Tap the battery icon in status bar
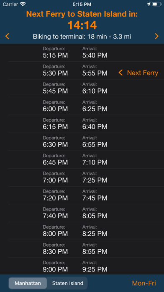This screenshot has width=164, height=292. [156, 4]
